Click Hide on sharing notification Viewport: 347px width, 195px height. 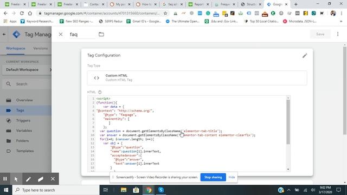232,177
